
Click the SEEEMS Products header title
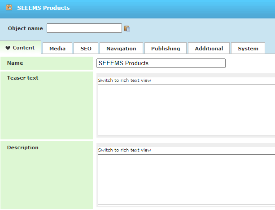(x=44, y=8)
